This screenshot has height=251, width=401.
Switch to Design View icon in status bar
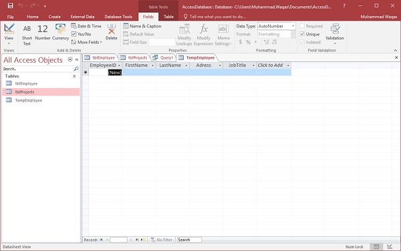point(389,246)
